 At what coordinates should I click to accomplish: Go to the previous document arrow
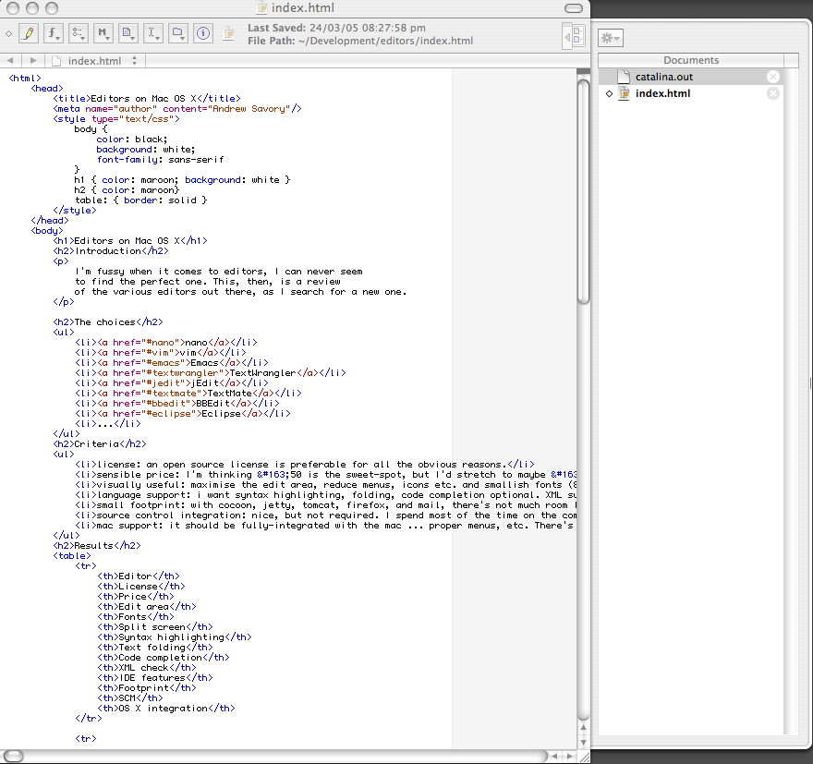point(10,61)
